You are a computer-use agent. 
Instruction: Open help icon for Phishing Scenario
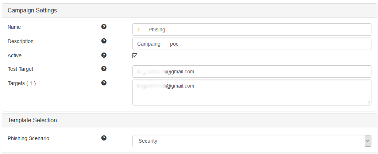[104, 138]
